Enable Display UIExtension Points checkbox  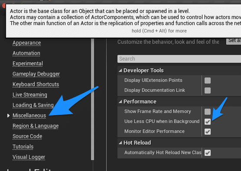click(x=208, y=81)
